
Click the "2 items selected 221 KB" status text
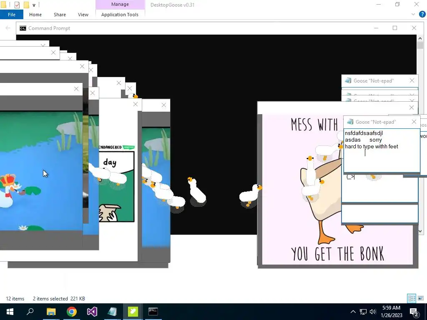[59, 298]
